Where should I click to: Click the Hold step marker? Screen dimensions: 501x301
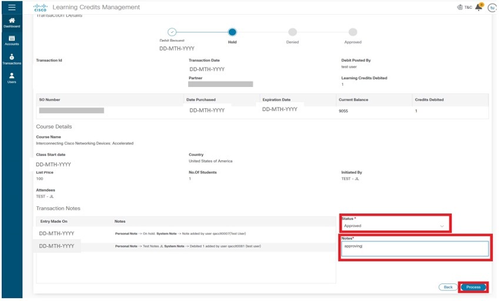232,32
